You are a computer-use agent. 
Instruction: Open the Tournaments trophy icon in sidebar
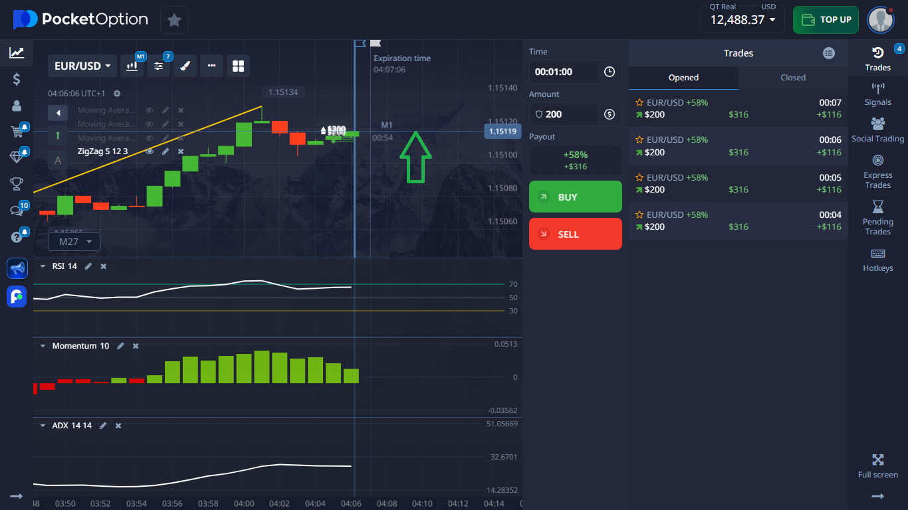pyautogui.click(x=17, y=184)
